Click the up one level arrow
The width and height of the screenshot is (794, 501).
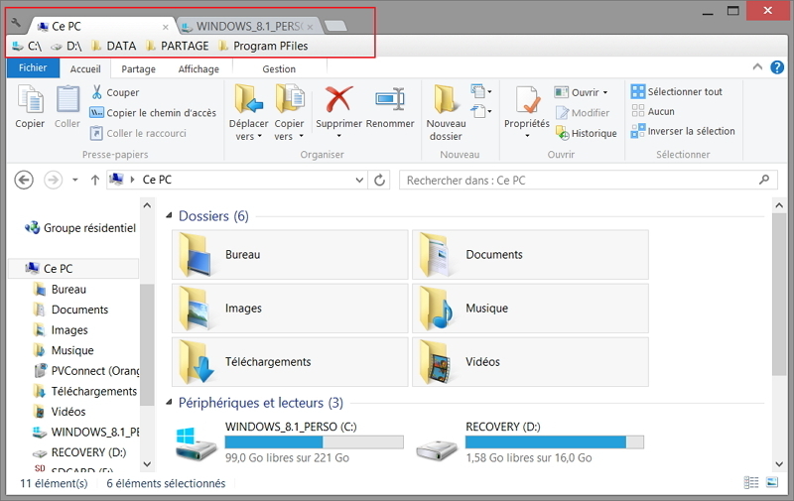coord(94,180)
